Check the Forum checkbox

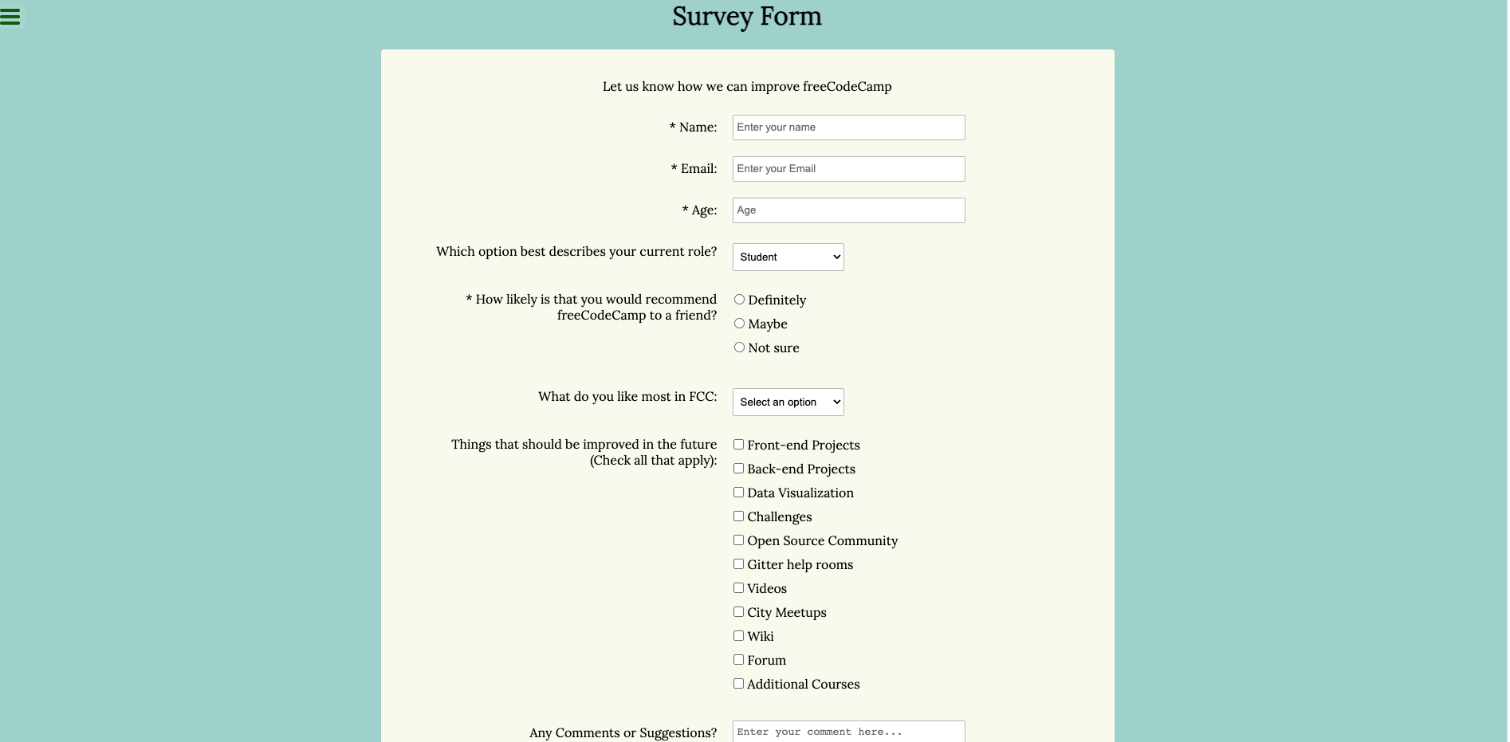click(738, 659)
